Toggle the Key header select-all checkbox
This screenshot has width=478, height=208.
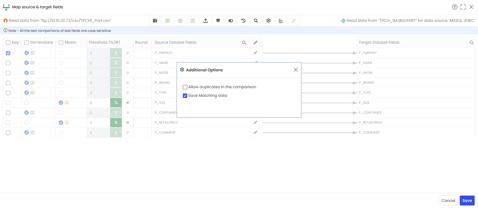click(8, 43)
